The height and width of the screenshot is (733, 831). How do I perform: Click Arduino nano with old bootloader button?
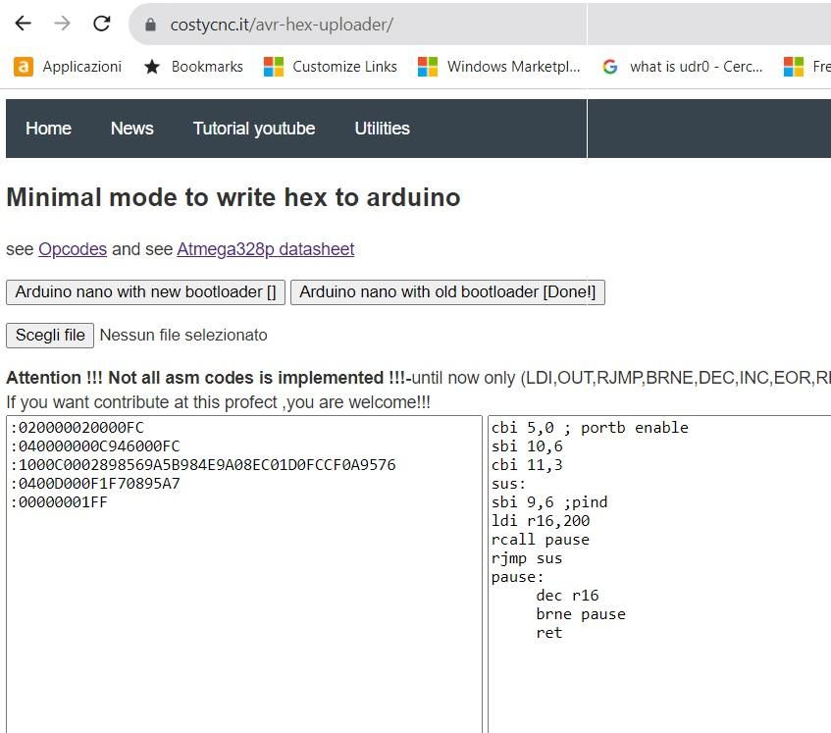click(x=447, y=292)
